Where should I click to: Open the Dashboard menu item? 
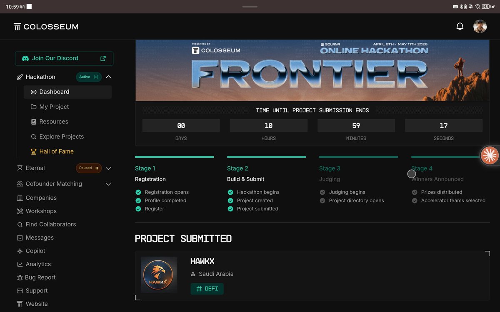[x=67, y=92]
